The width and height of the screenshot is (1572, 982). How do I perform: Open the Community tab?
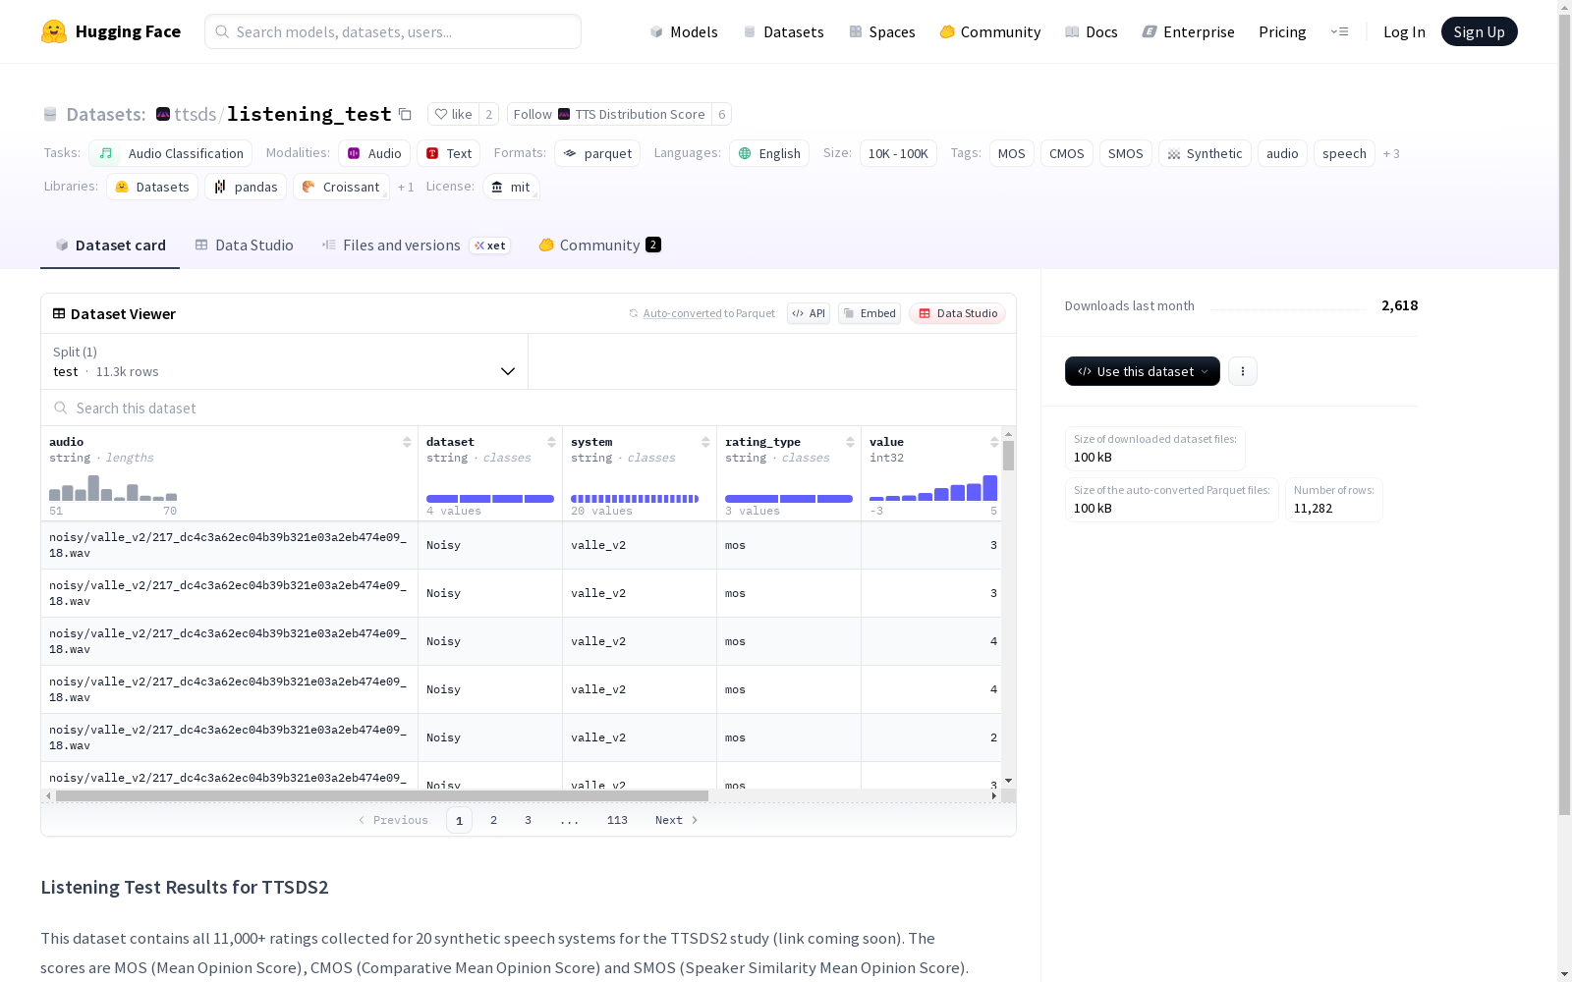[x=599, y=245]
